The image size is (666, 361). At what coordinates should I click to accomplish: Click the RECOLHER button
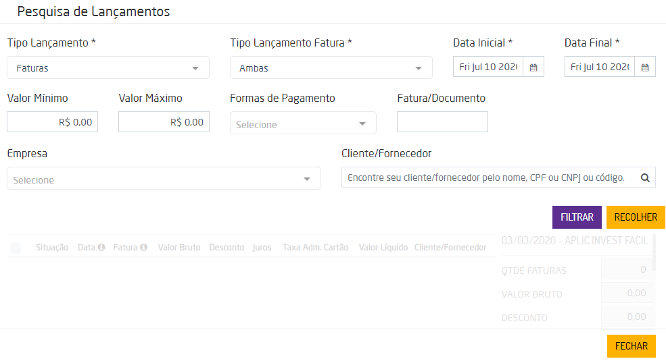coord(636,217)
